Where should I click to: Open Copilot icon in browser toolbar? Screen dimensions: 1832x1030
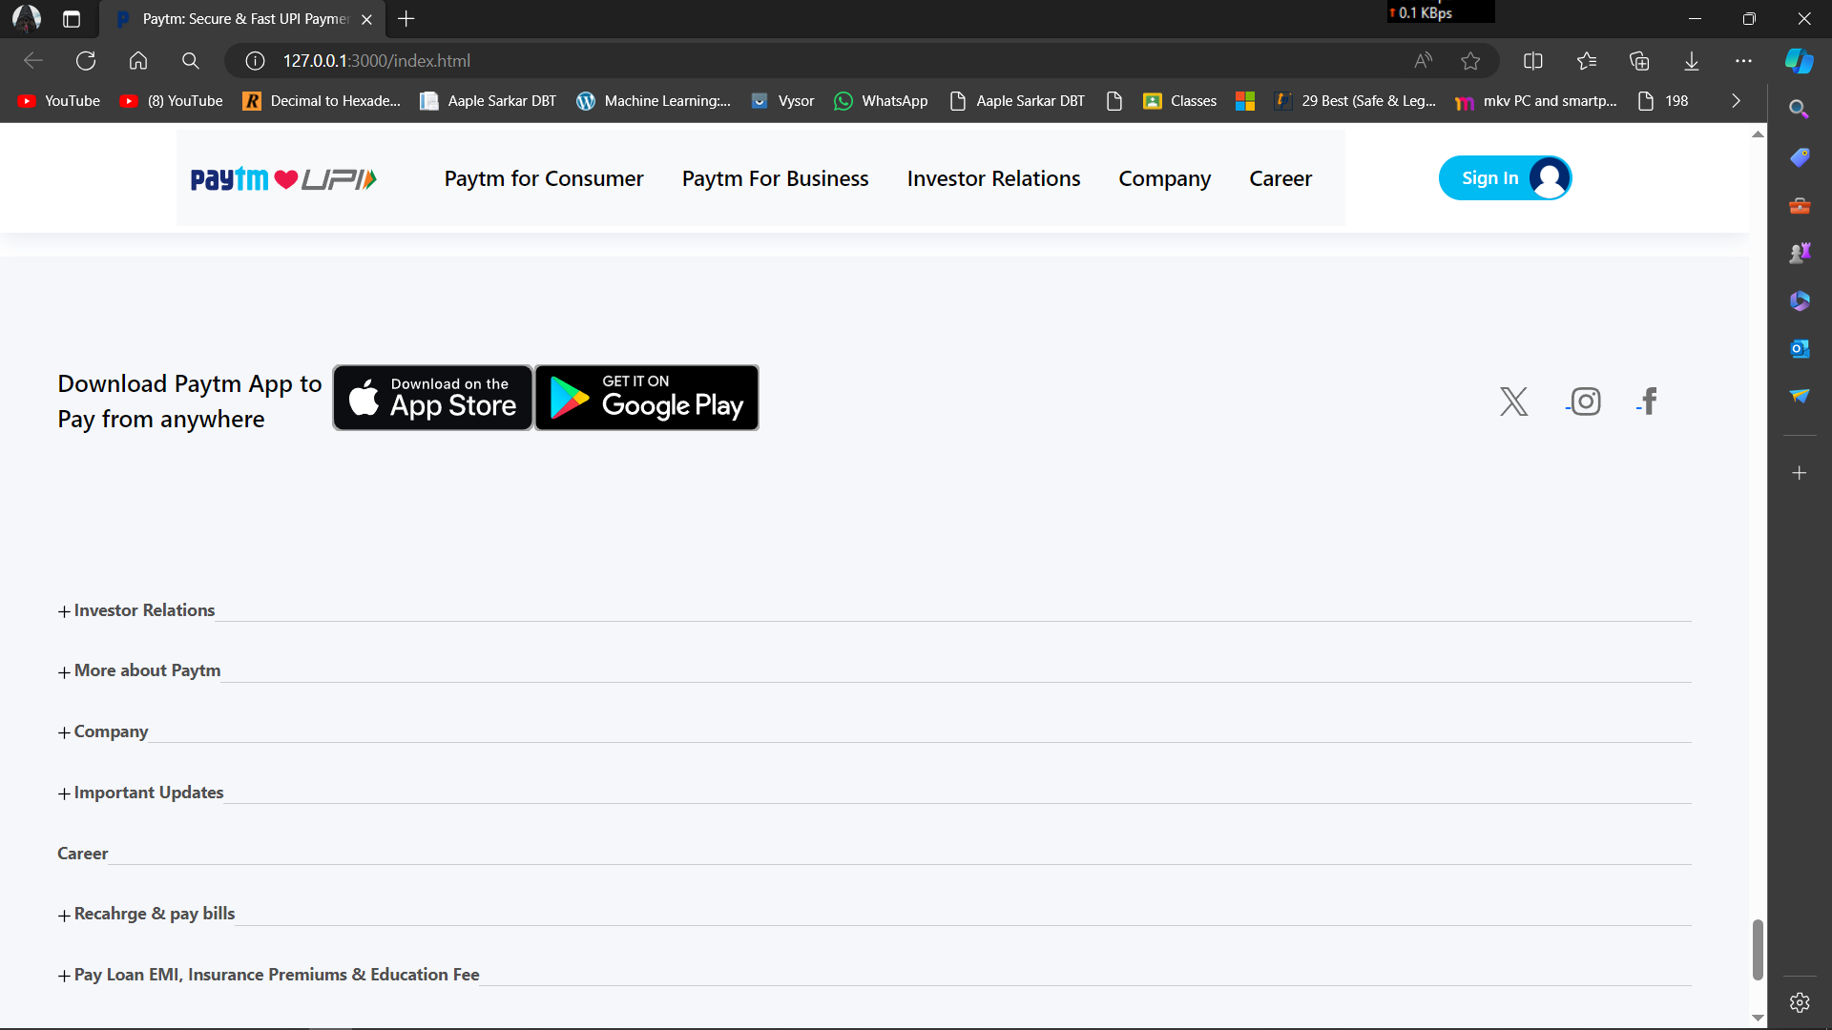(1799, 61)
